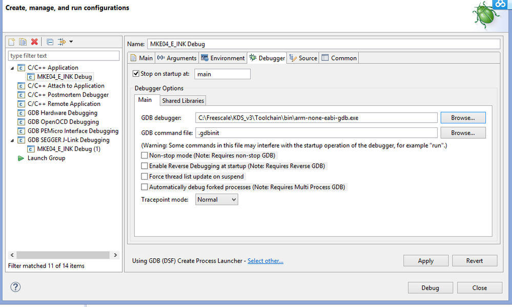Click the GDB command file input field
The height and width of the screenshot is (307, 512).
tap(316, 133)
